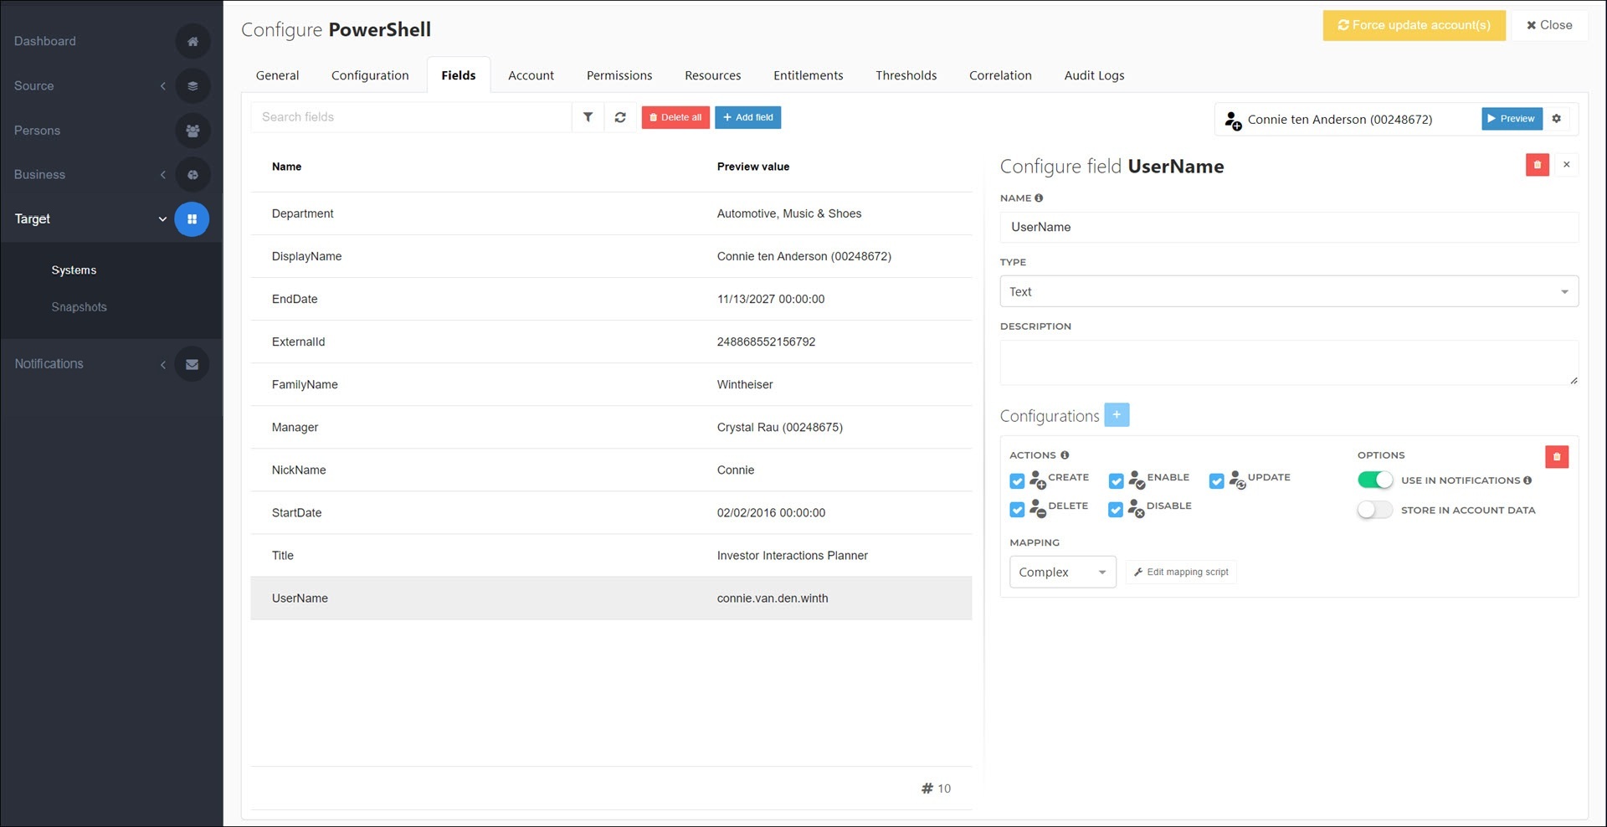The image size is (1607, 827).
Task: Open the Dashboard home icon
Action: pos(193,41)
